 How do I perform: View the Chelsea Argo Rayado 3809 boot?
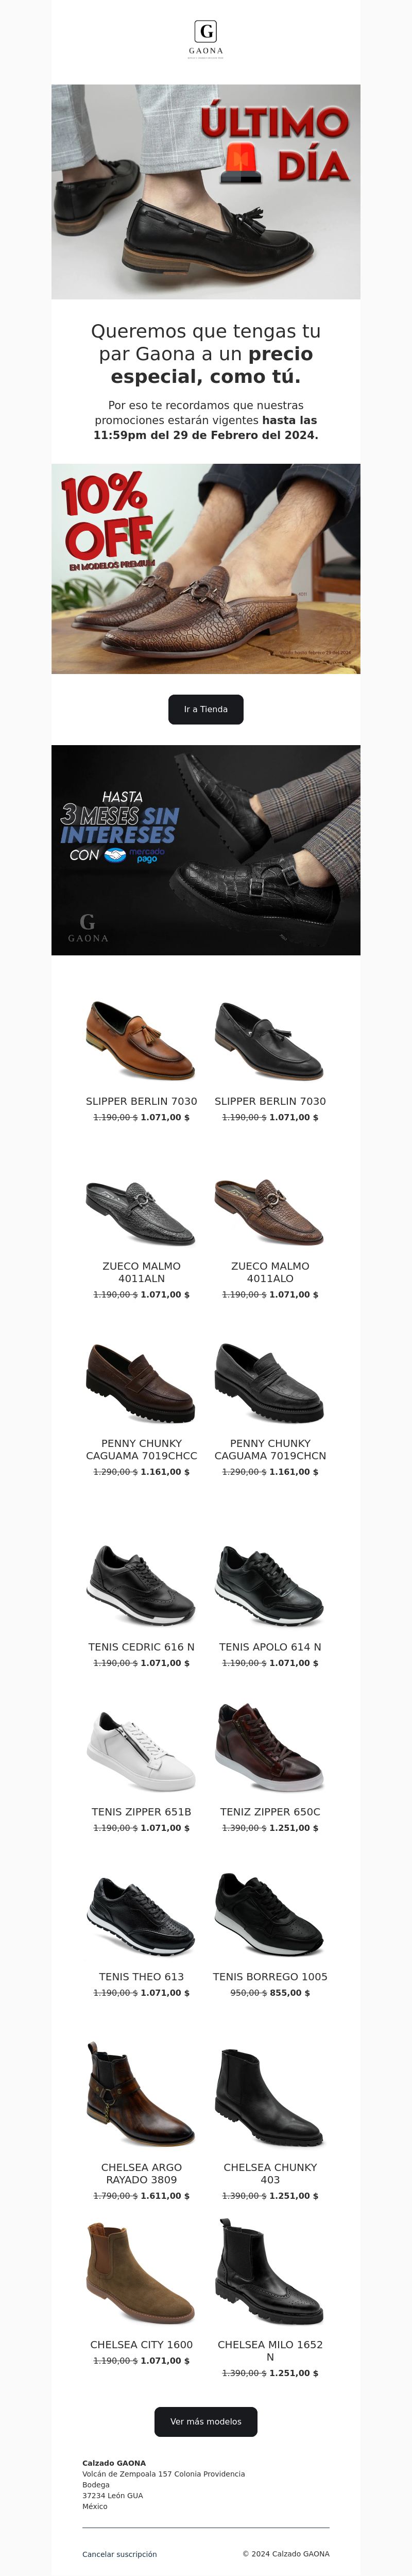point(141,2096)
